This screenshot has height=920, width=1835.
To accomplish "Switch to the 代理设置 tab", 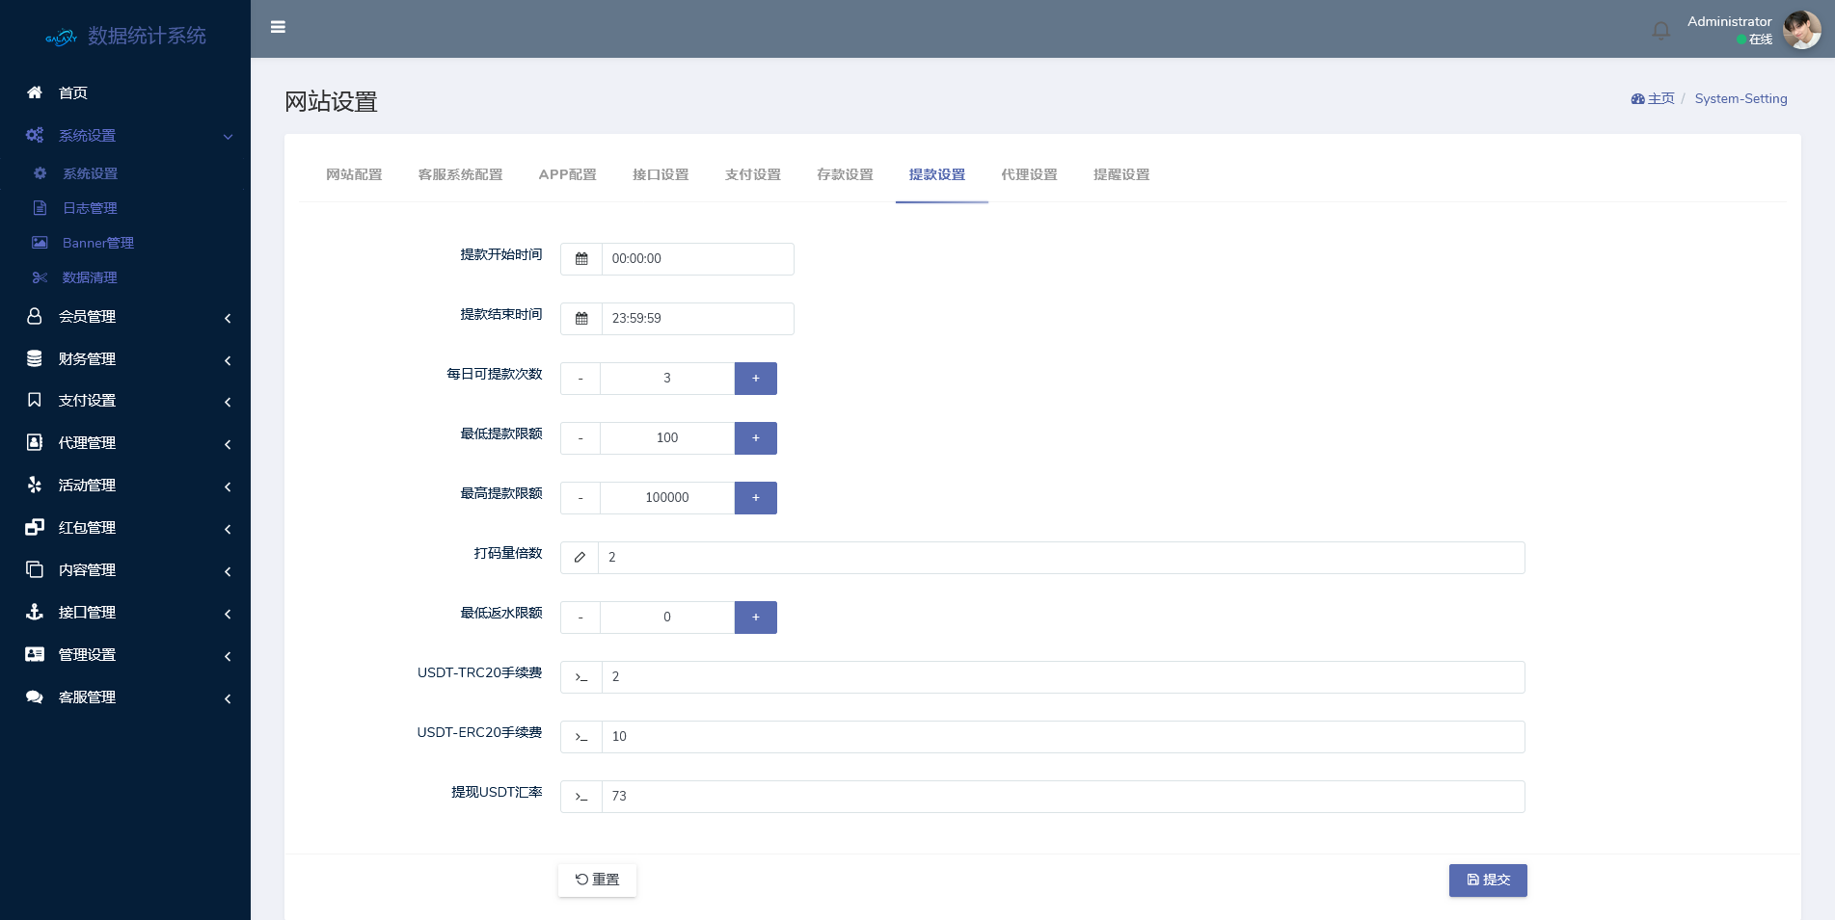I will [1029, 174].
